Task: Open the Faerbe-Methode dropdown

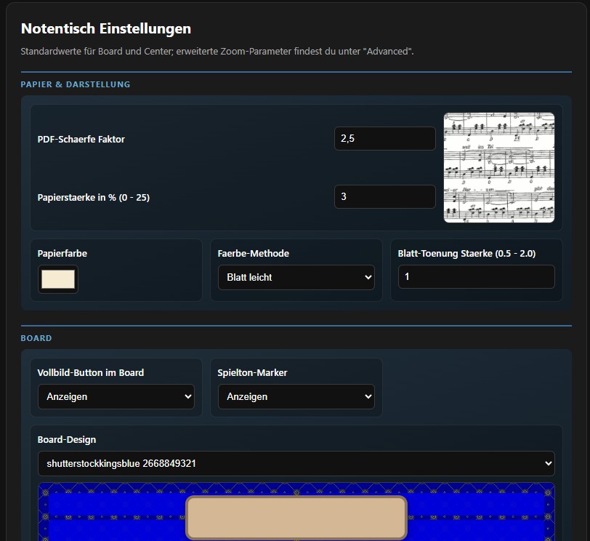Action: [x=296, y=278]
